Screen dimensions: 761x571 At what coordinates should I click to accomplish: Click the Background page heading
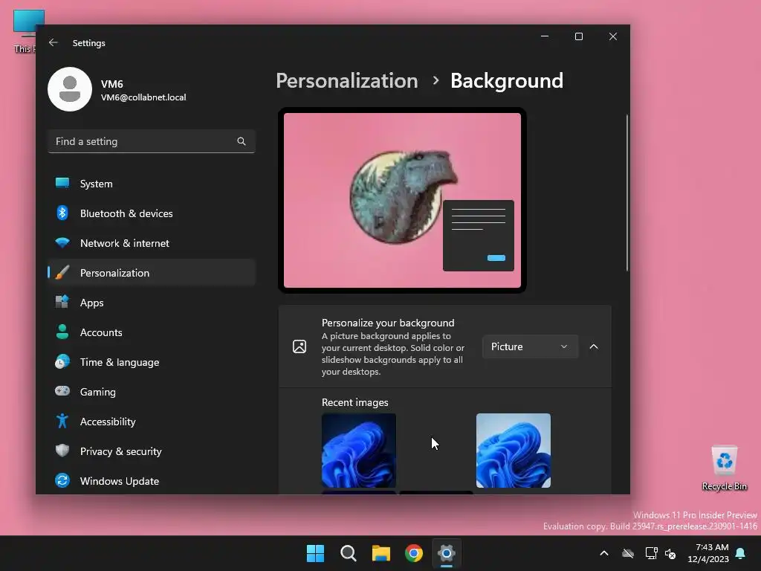click(x=507, y=80)
